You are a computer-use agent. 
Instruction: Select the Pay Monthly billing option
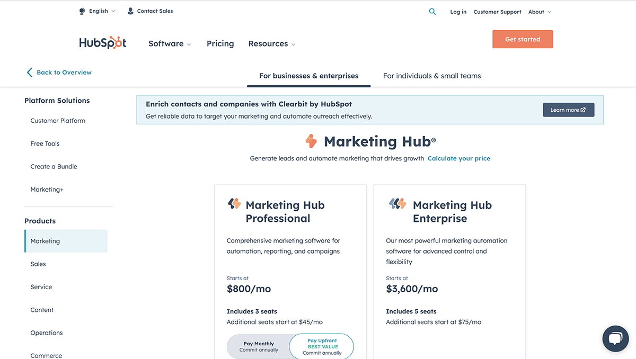click(x=259, y=347)
